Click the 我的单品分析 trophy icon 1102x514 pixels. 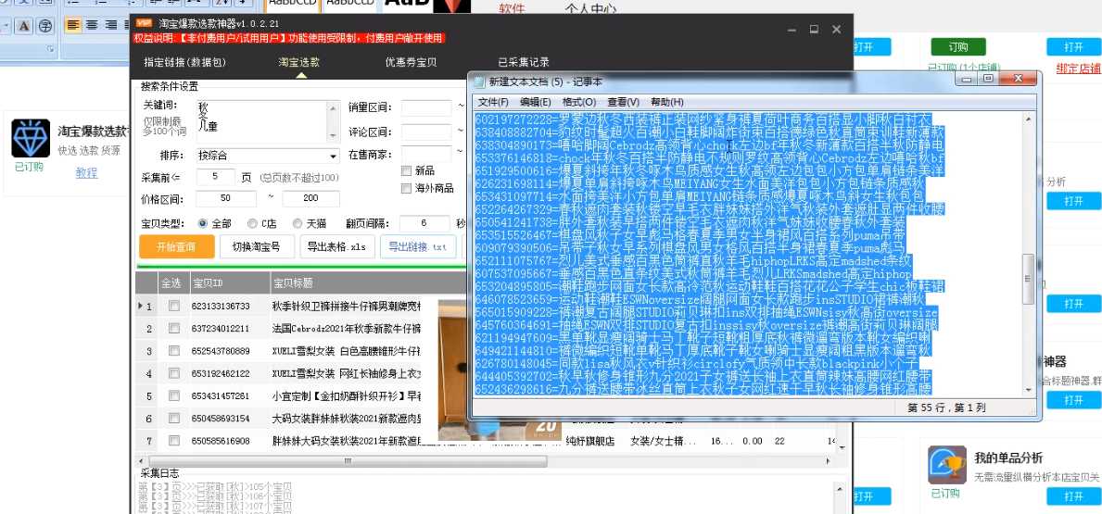click(946, 465)
